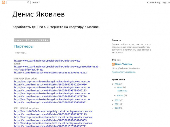Open the июня archive link

tap(120, 87)
